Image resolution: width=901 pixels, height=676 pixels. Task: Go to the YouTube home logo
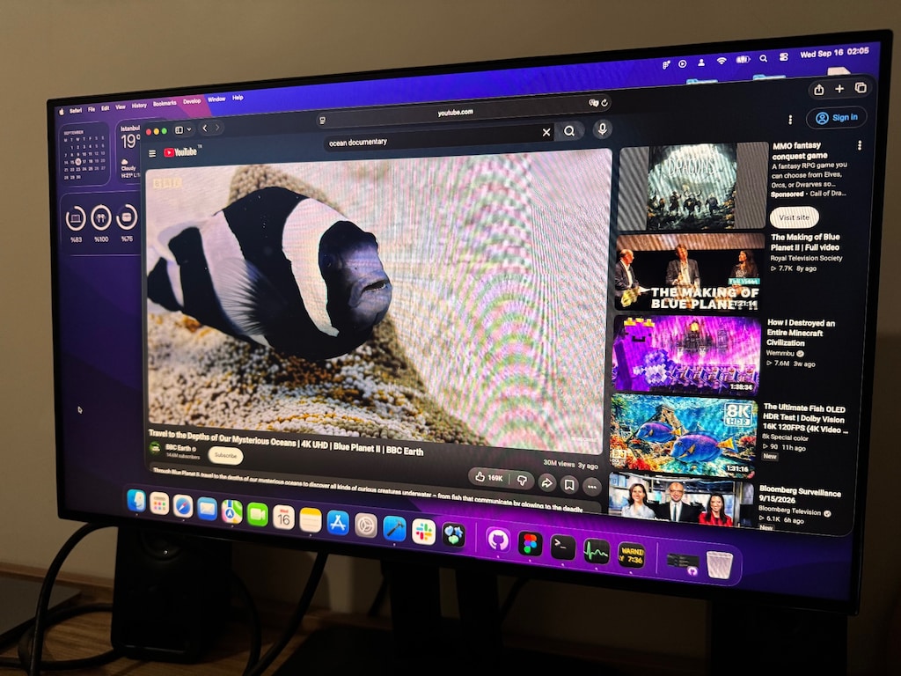click(x=180, y=151)
